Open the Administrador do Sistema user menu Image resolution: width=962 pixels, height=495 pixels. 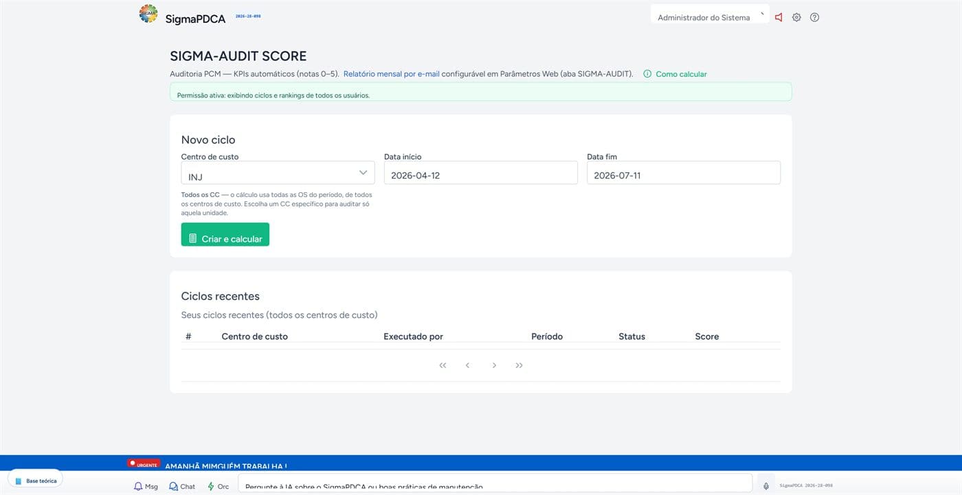(710, 15)
